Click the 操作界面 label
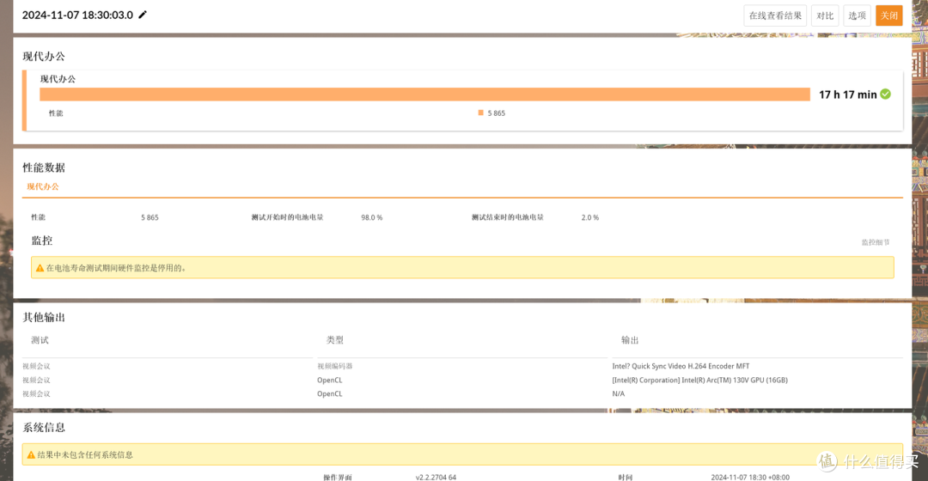Screen dimensions: 928x481 click(338, 477)
